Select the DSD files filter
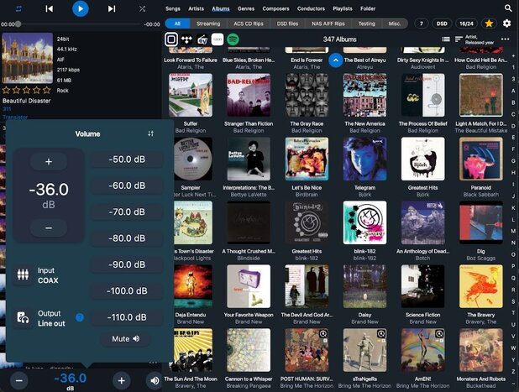 point(287,24)
